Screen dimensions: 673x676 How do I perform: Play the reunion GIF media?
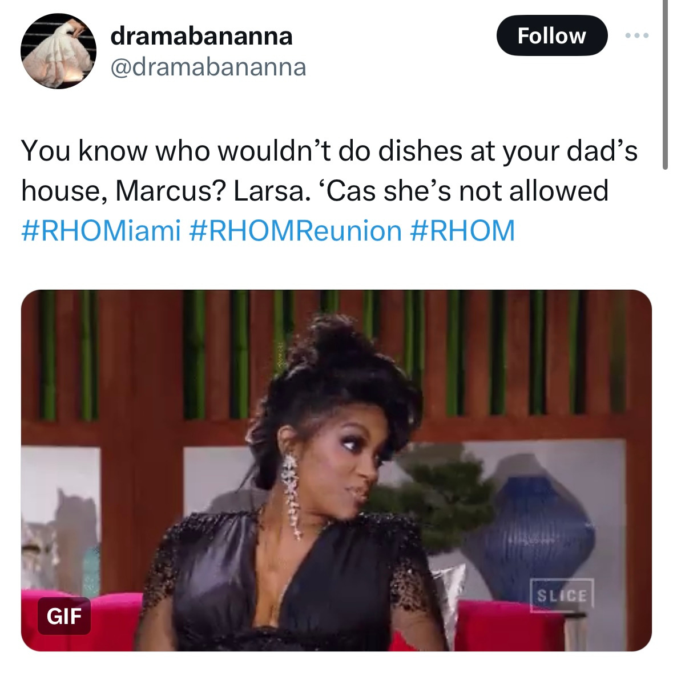coord(336,470)
